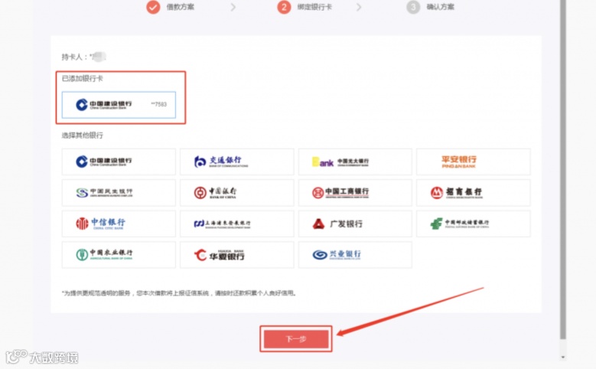
Task: Choose Guangfa Bank (广发银行)
Action: coord(355,224)
